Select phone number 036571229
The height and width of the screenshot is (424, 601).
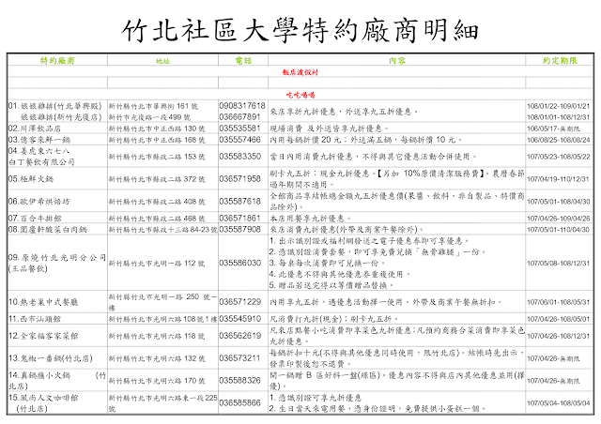pyautogui.click(x=239, y=302)
